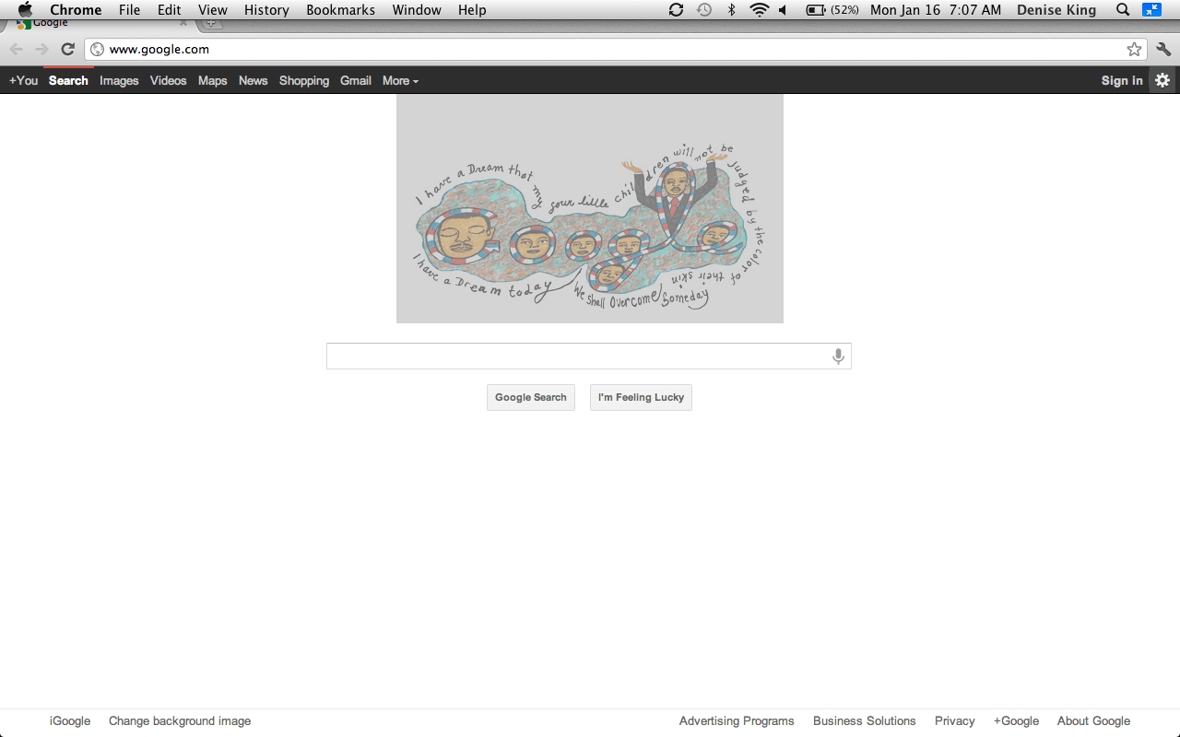Open Spotlight search magnifier icon
The height and width of the screenshot is (737, 1180).
coord(1122,10)
